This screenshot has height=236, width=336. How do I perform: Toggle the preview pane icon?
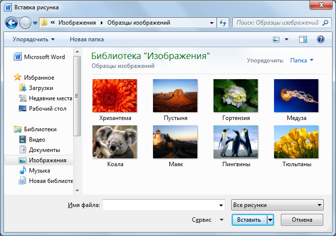[303, 39]
